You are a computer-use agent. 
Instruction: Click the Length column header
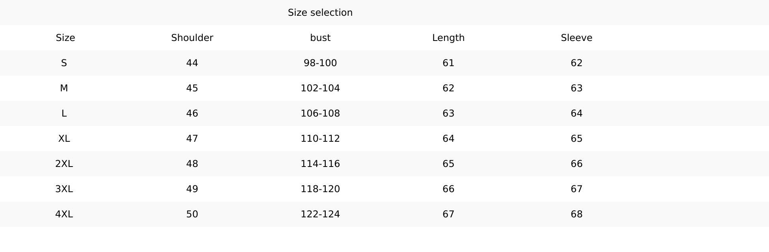point(448,38)
